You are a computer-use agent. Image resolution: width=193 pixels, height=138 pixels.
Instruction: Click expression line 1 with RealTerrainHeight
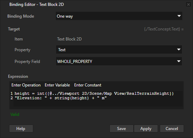[94, 93]
